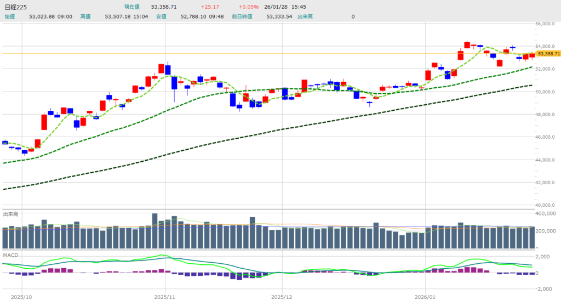
Task: Click the current price tag on the right axis
Action: tap(548, 54)
